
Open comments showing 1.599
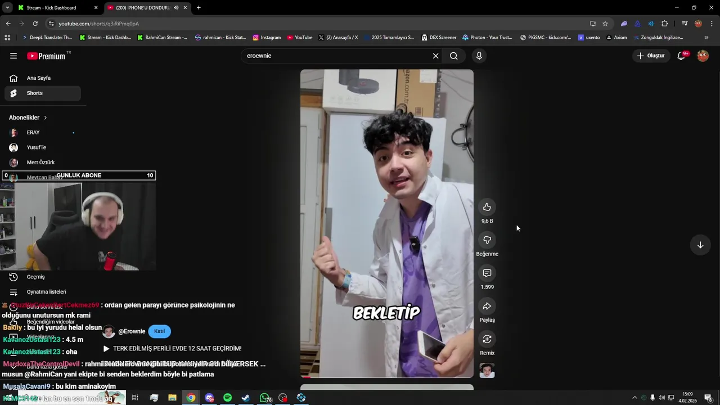click(487, 273)
